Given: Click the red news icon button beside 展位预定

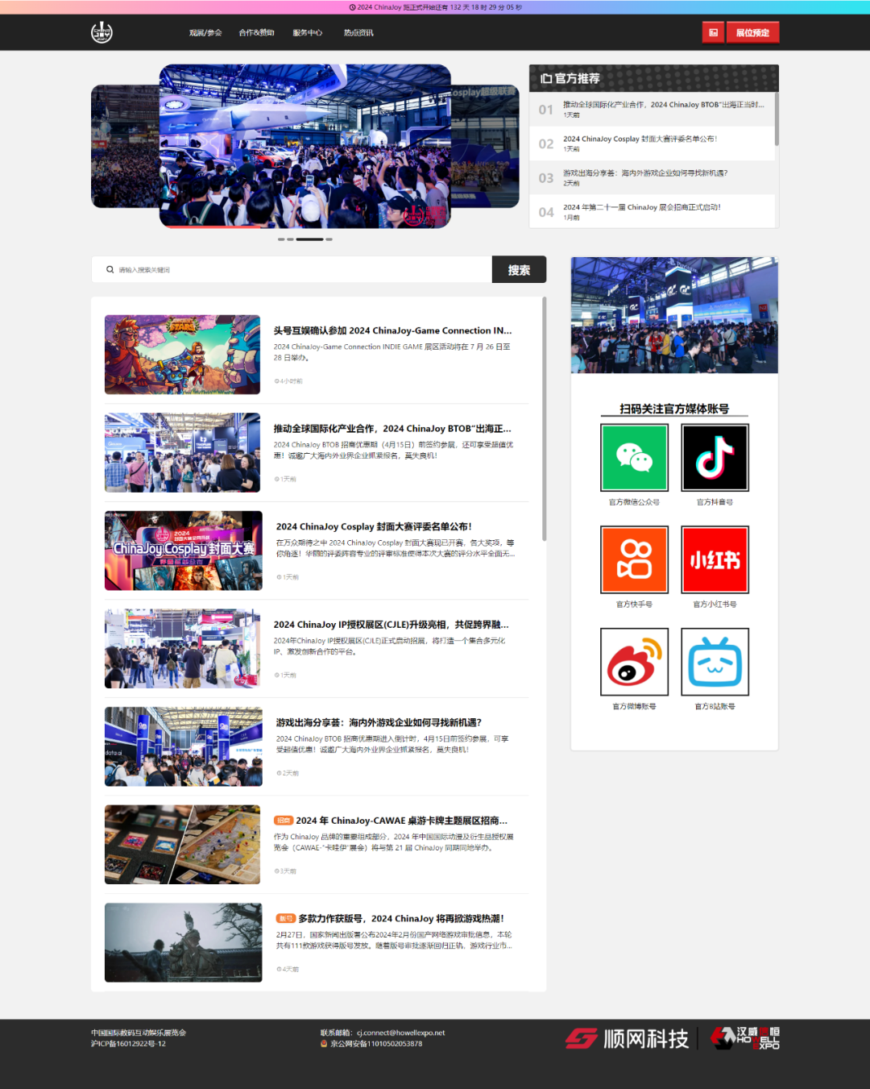Looking at the screenshot, I should point(713,32).
